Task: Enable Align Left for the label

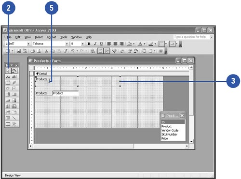Action: 109,44
